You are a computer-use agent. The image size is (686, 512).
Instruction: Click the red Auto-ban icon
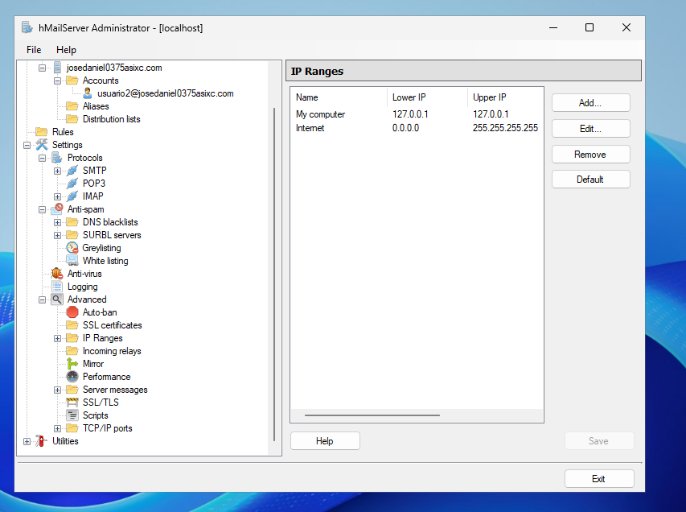tap(72, 312)
